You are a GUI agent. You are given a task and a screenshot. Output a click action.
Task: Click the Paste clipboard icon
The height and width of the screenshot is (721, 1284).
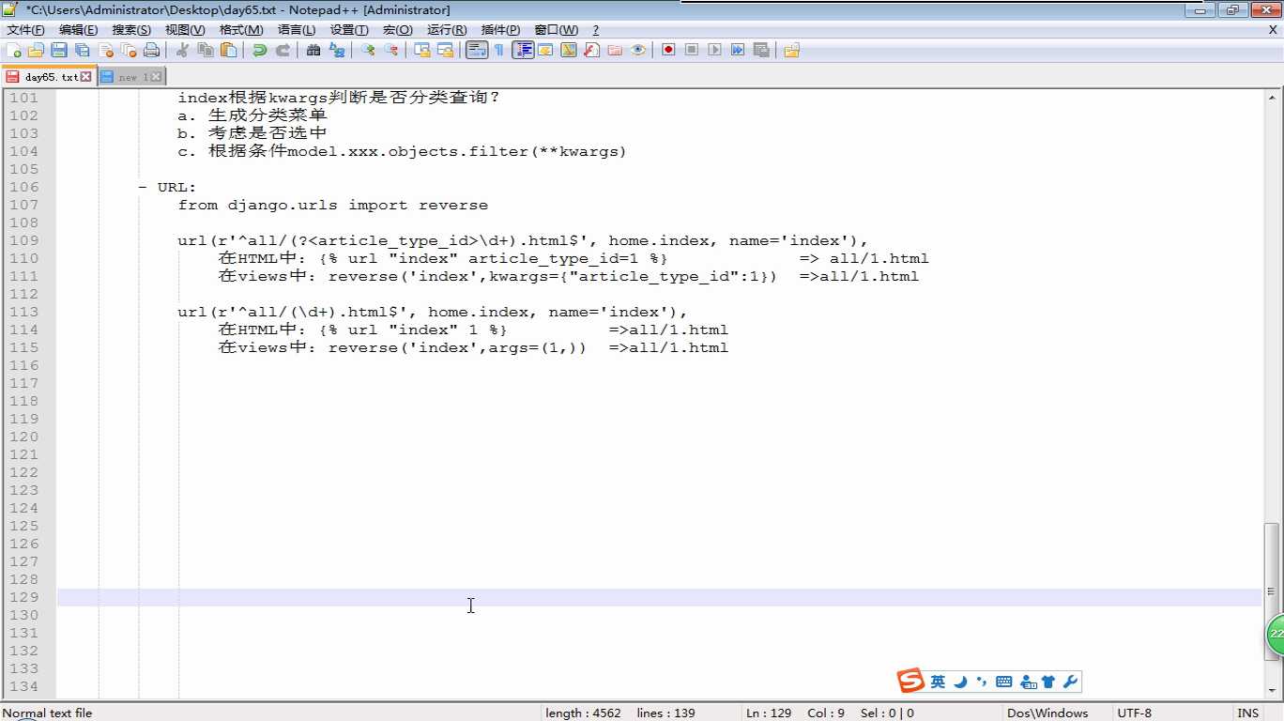coord(228,50)
